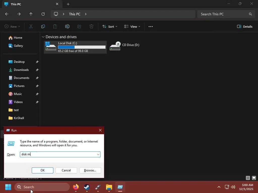
Task: Open the network status tray icon
Action: coord(227,187)
